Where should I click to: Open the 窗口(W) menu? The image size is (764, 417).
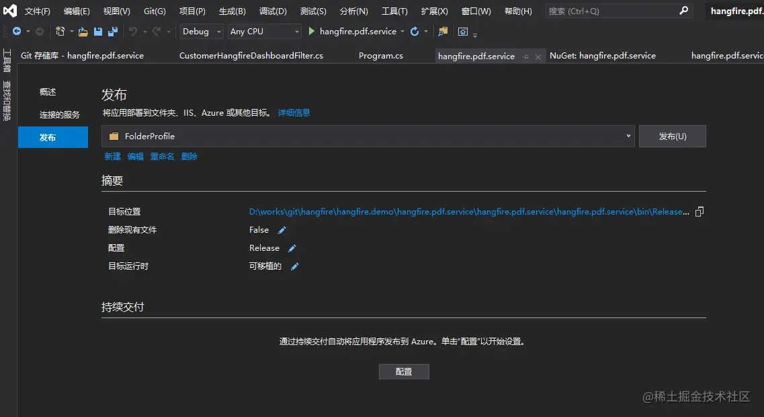click(476, 11)
